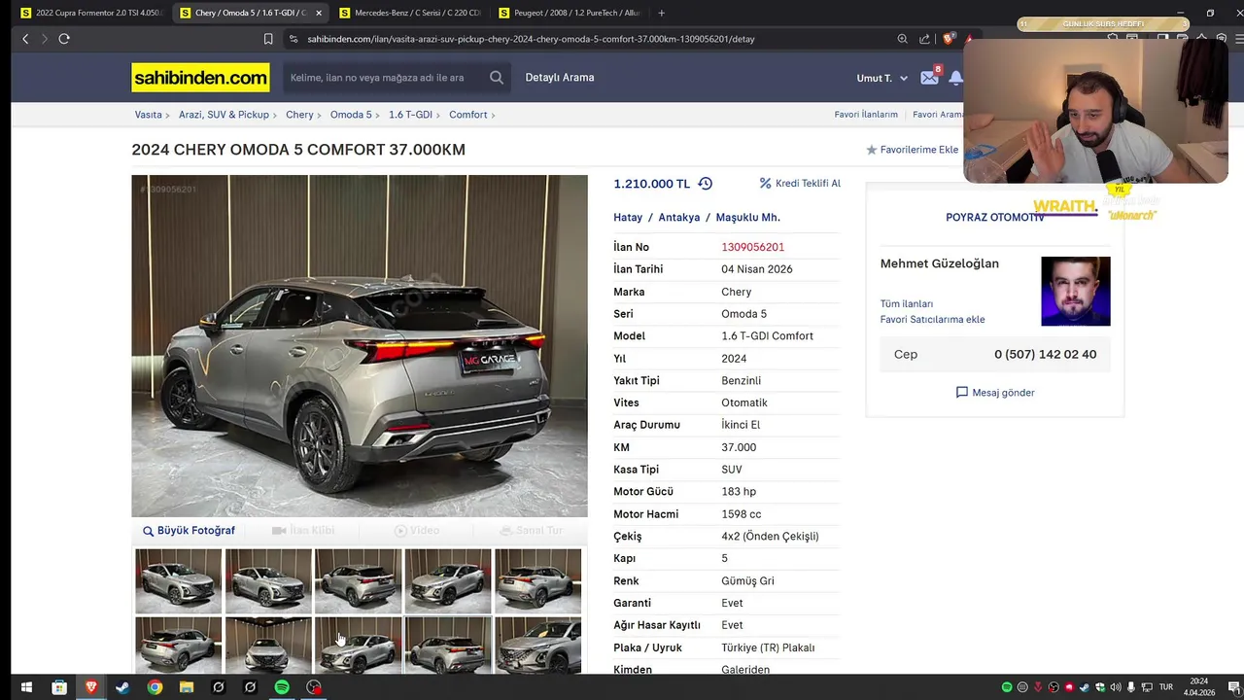Select the third thumbnail in the top row

click(x=358, y=580)
